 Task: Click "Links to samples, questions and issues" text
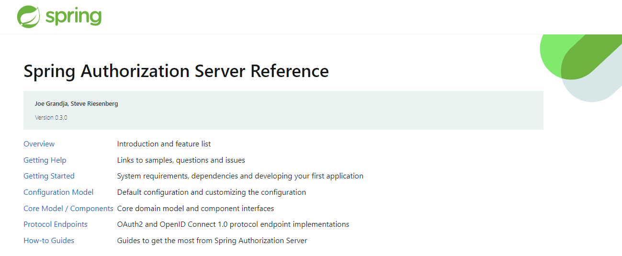click(181, 160)
